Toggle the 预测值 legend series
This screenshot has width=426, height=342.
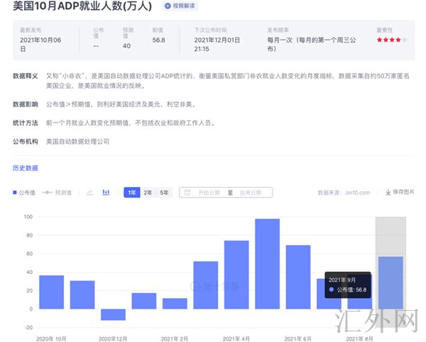coord(57,193)
